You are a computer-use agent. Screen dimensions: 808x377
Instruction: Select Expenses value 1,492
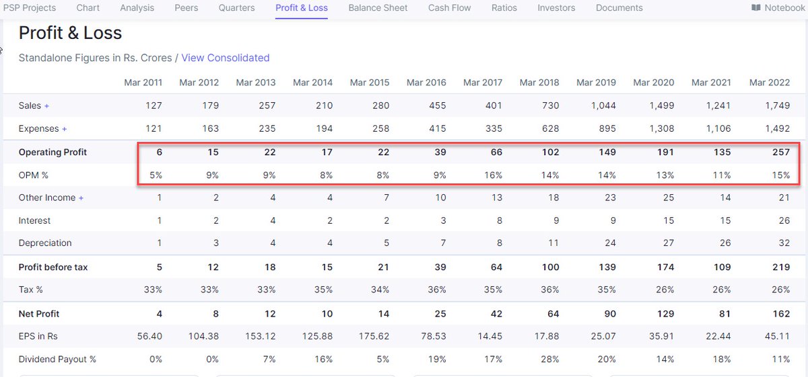tap(776, 129)
